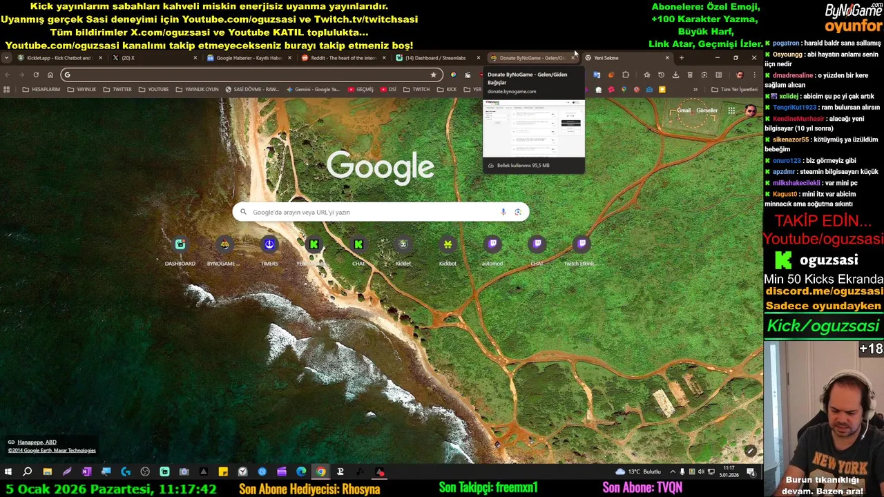
Task: Open YAYINLIK bookmark folder
Action: (81, 89)
